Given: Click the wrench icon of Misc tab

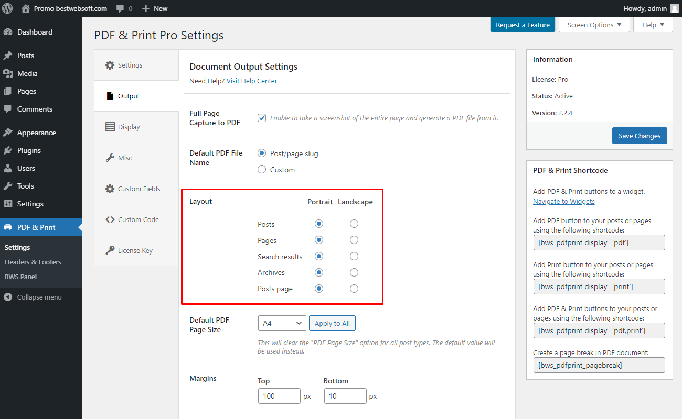Looking at the screenshot, I should (110, 158).
